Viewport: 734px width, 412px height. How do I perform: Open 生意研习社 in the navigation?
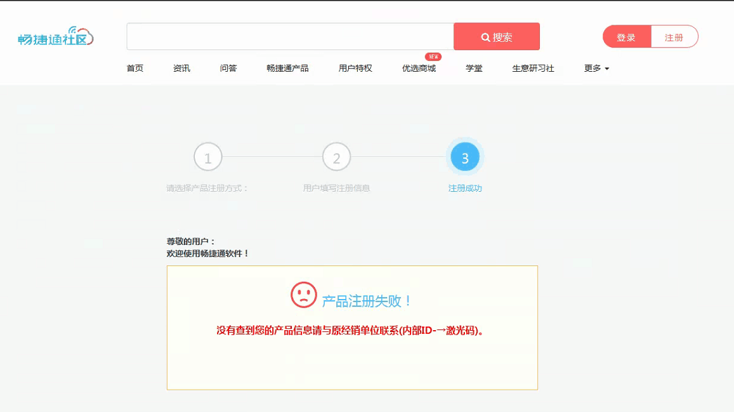click(x=533, y=69)
